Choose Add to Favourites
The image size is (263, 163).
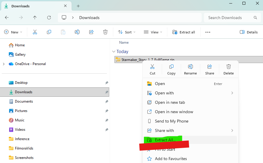pos(190,159)
